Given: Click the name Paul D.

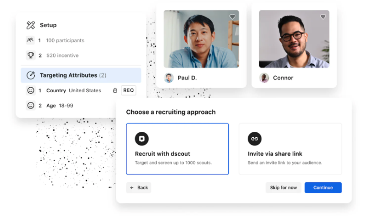Looking at the screenshot, I should tap(187, 78).
